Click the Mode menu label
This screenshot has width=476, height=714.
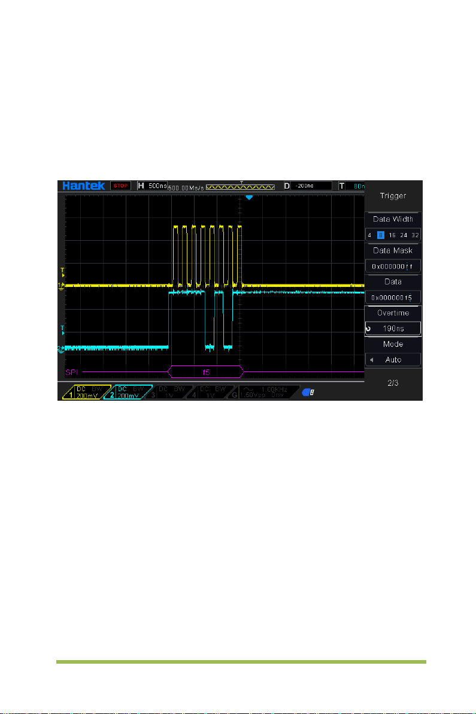pyautogui.click(x=393, y=344)
